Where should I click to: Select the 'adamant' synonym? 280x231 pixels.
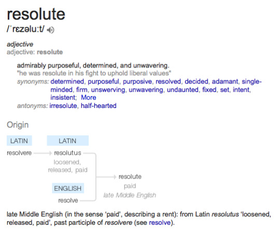coord(225,81)
